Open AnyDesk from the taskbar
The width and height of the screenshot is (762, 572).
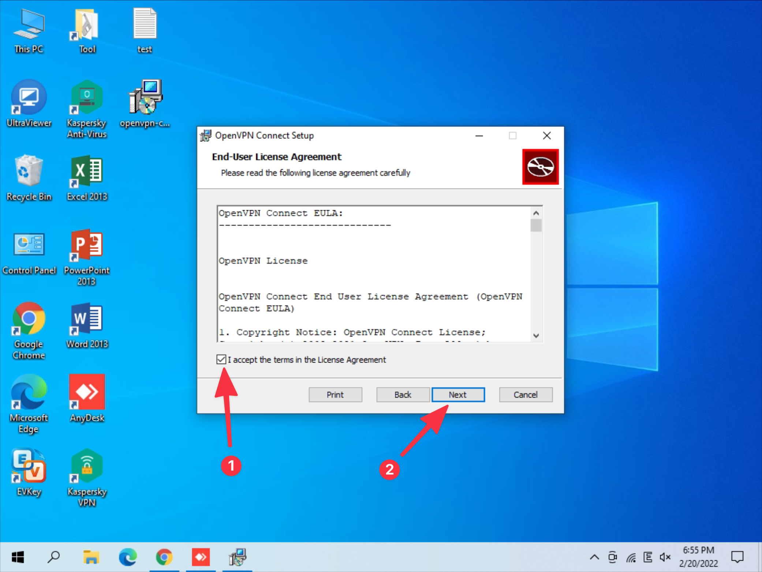pos(201,557)
